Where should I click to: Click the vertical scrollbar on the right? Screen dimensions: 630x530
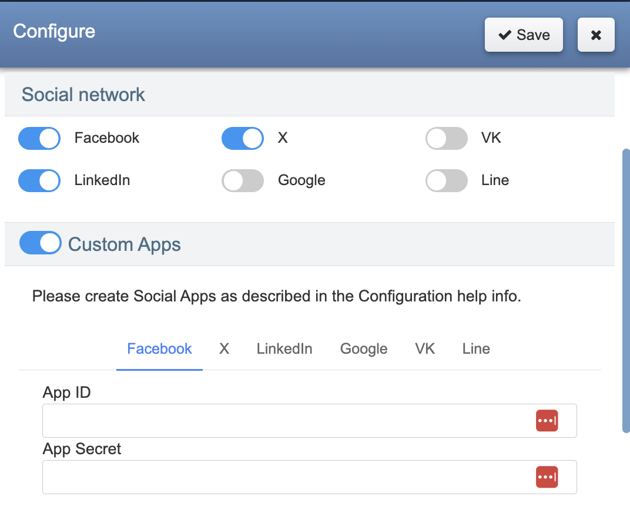[x=626, y=291]
